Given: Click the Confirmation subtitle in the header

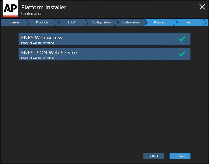Looking at the screenshot, I should [32, 14].
